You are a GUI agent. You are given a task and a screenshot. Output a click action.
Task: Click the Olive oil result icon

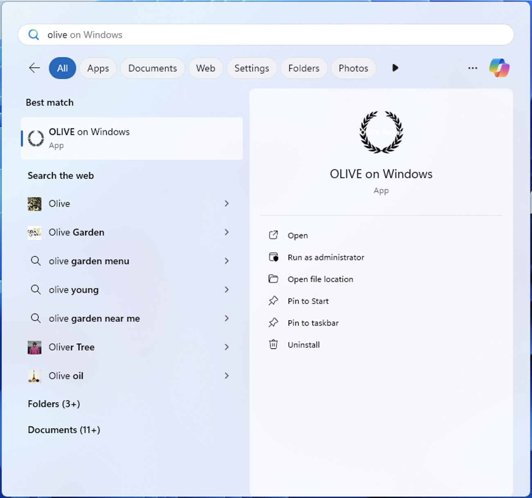pyautogui.click(x=35, y=376)
